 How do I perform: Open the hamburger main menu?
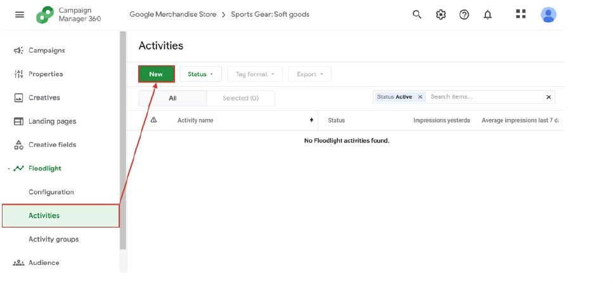[x=20, y=15]
